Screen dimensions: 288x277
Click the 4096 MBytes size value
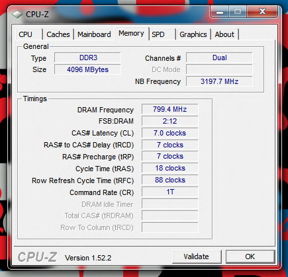tap(87, 69)
